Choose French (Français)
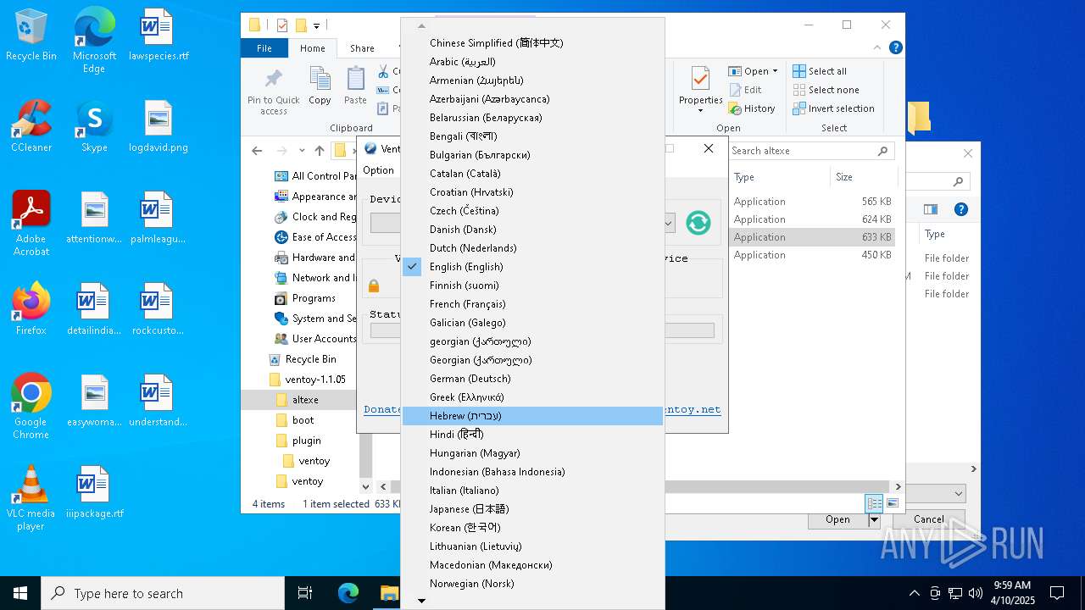This screenshot has width=1085, height=610. (x=532, y=304)
